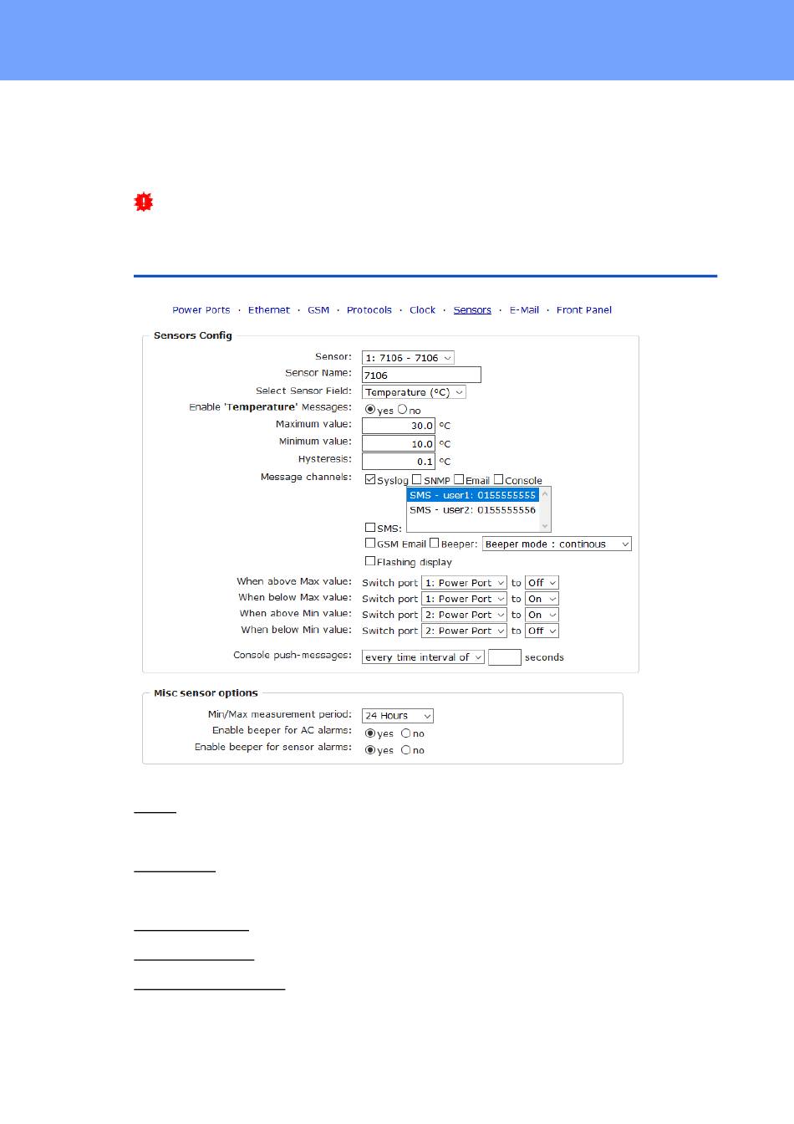Expand the Select Sensor Field dropdown

click(x=414, y=392)
